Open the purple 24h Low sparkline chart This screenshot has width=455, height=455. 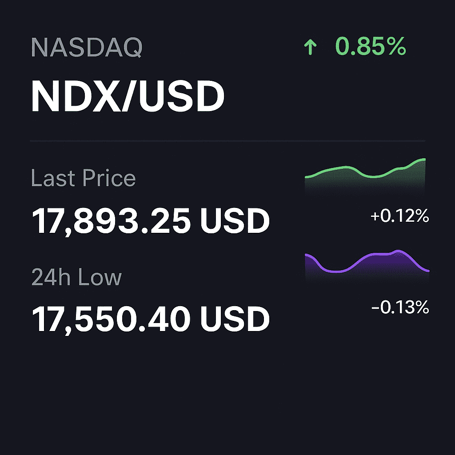tap(367, 266)
